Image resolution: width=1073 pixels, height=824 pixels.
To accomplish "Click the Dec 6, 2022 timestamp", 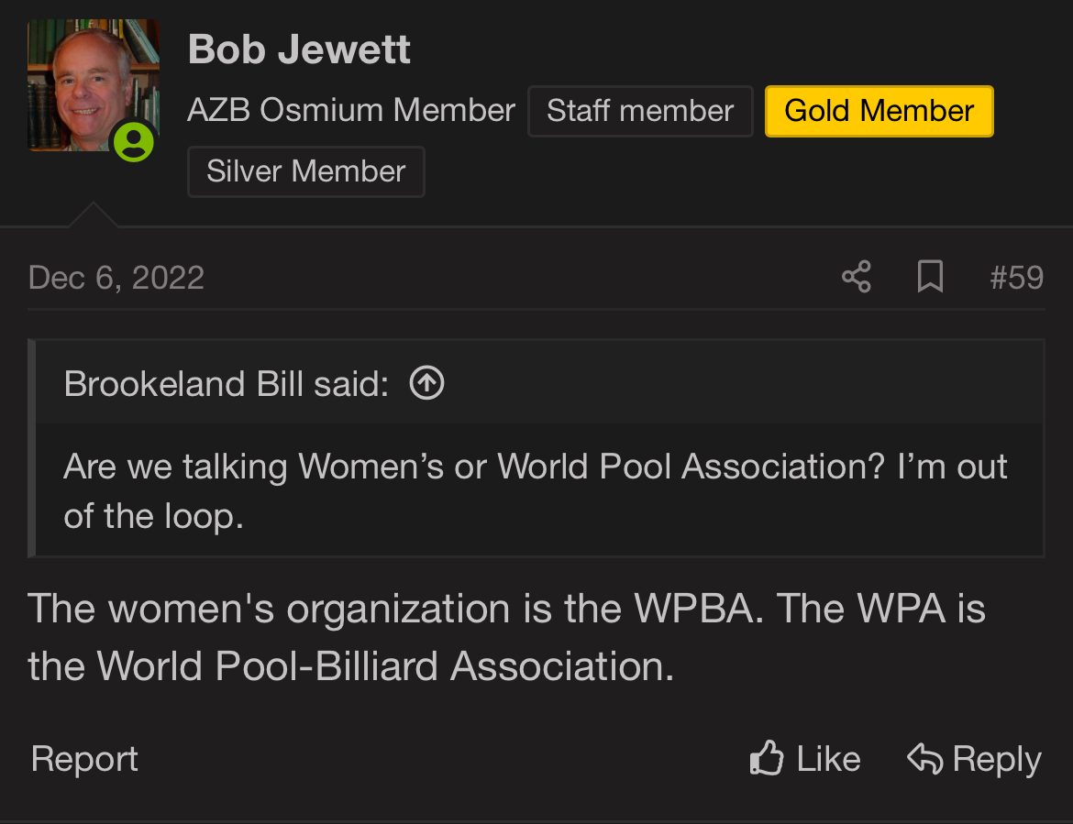I will pyautogui.click(x=116, y=278).
